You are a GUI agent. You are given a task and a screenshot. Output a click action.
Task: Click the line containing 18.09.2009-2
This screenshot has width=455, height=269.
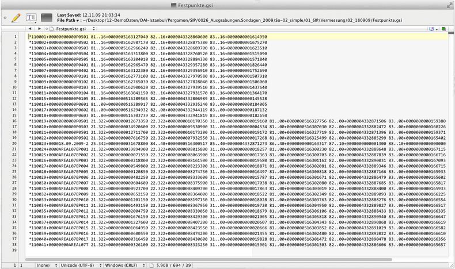[x=237, y=143]
